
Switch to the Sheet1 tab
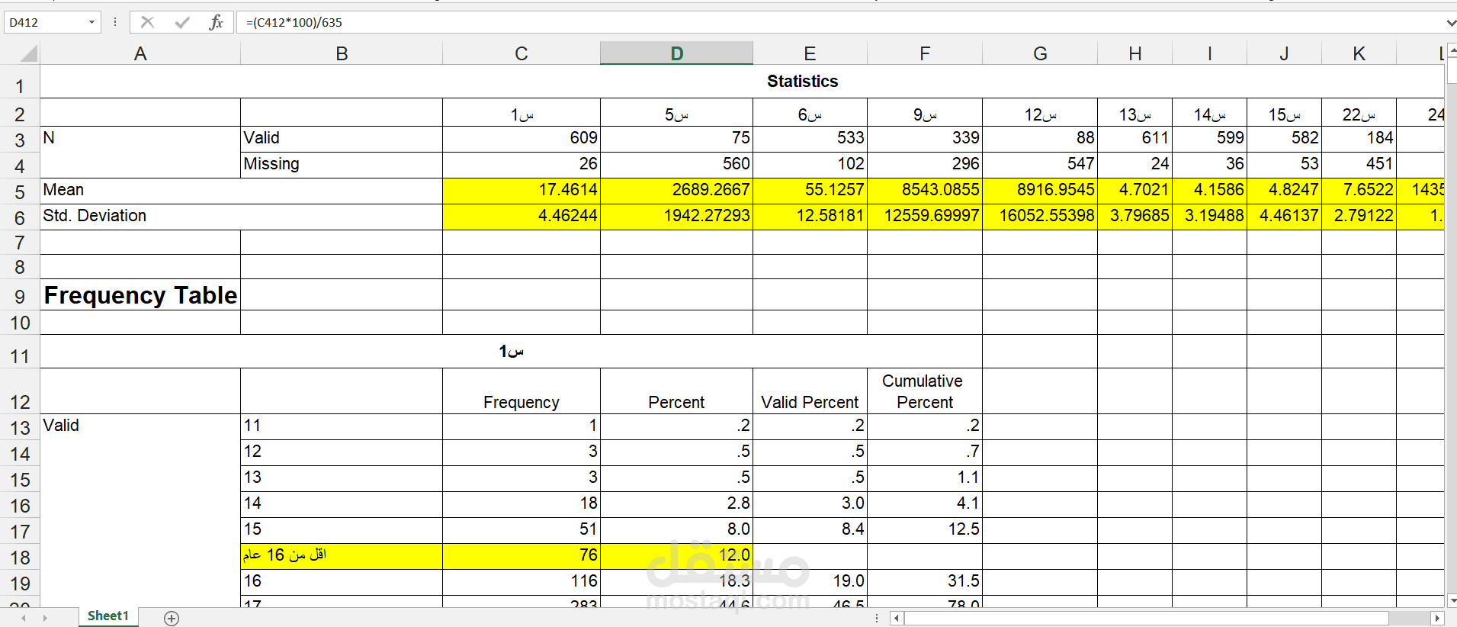click(x=108, y=616)
